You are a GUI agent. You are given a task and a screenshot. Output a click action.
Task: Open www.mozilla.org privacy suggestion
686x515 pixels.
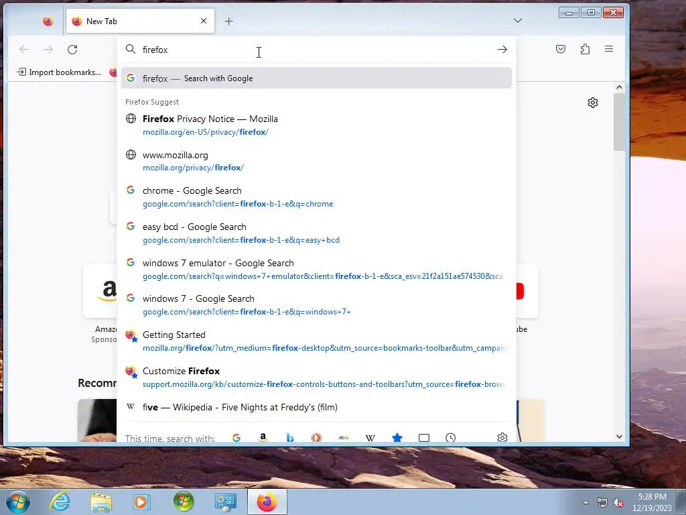316,161
